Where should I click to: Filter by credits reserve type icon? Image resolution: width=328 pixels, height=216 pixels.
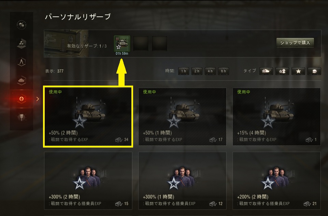[314, 71]
